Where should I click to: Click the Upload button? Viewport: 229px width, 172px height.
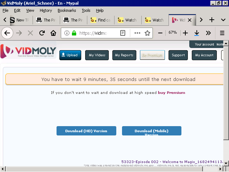pyautogui.click(x=70, y=55)
